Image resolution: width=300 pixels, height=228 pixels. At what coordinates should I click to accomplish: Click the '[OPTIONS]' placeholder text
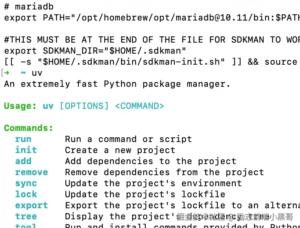point(84,106)
